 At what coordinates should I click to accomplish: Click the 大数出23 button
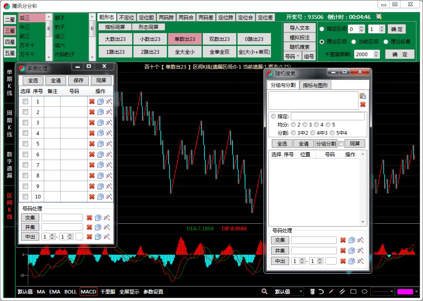pos(115,39)
